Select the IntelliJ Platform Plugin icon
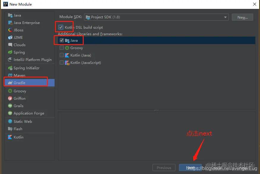Viewport: 260px width, 174px height. point(10,59)
